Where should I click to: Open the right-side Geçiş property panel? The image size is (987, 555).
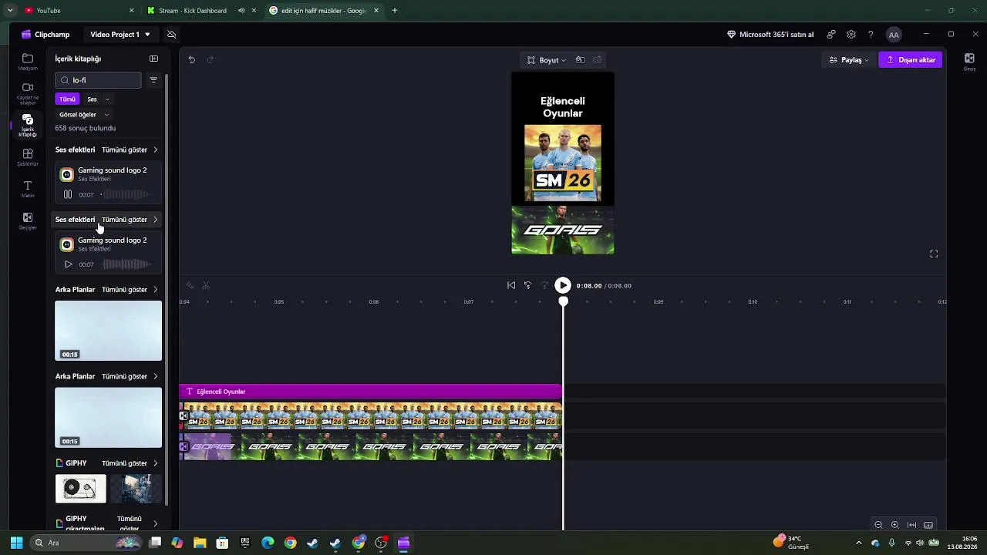click(x=969, y=62)
